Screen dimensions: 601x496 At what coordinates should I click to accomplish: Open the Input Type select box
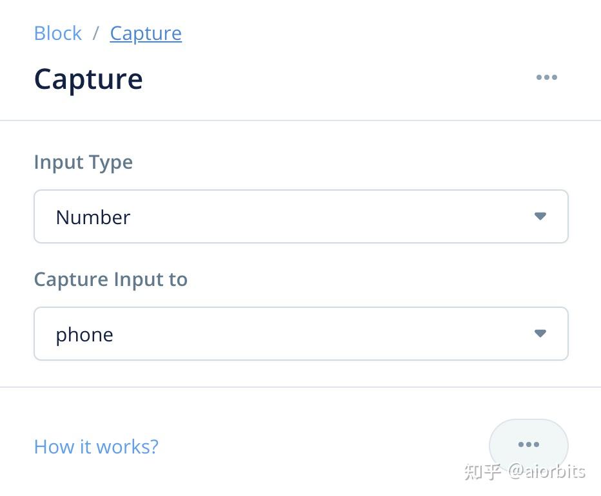click(x=300, y=216)
